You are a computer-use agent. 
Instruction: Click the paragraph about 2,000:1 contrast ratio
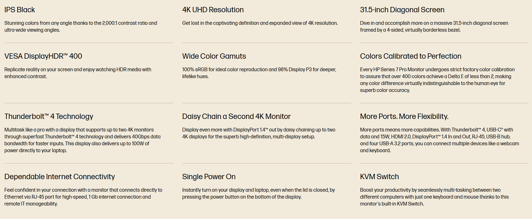tap(81, 26)
